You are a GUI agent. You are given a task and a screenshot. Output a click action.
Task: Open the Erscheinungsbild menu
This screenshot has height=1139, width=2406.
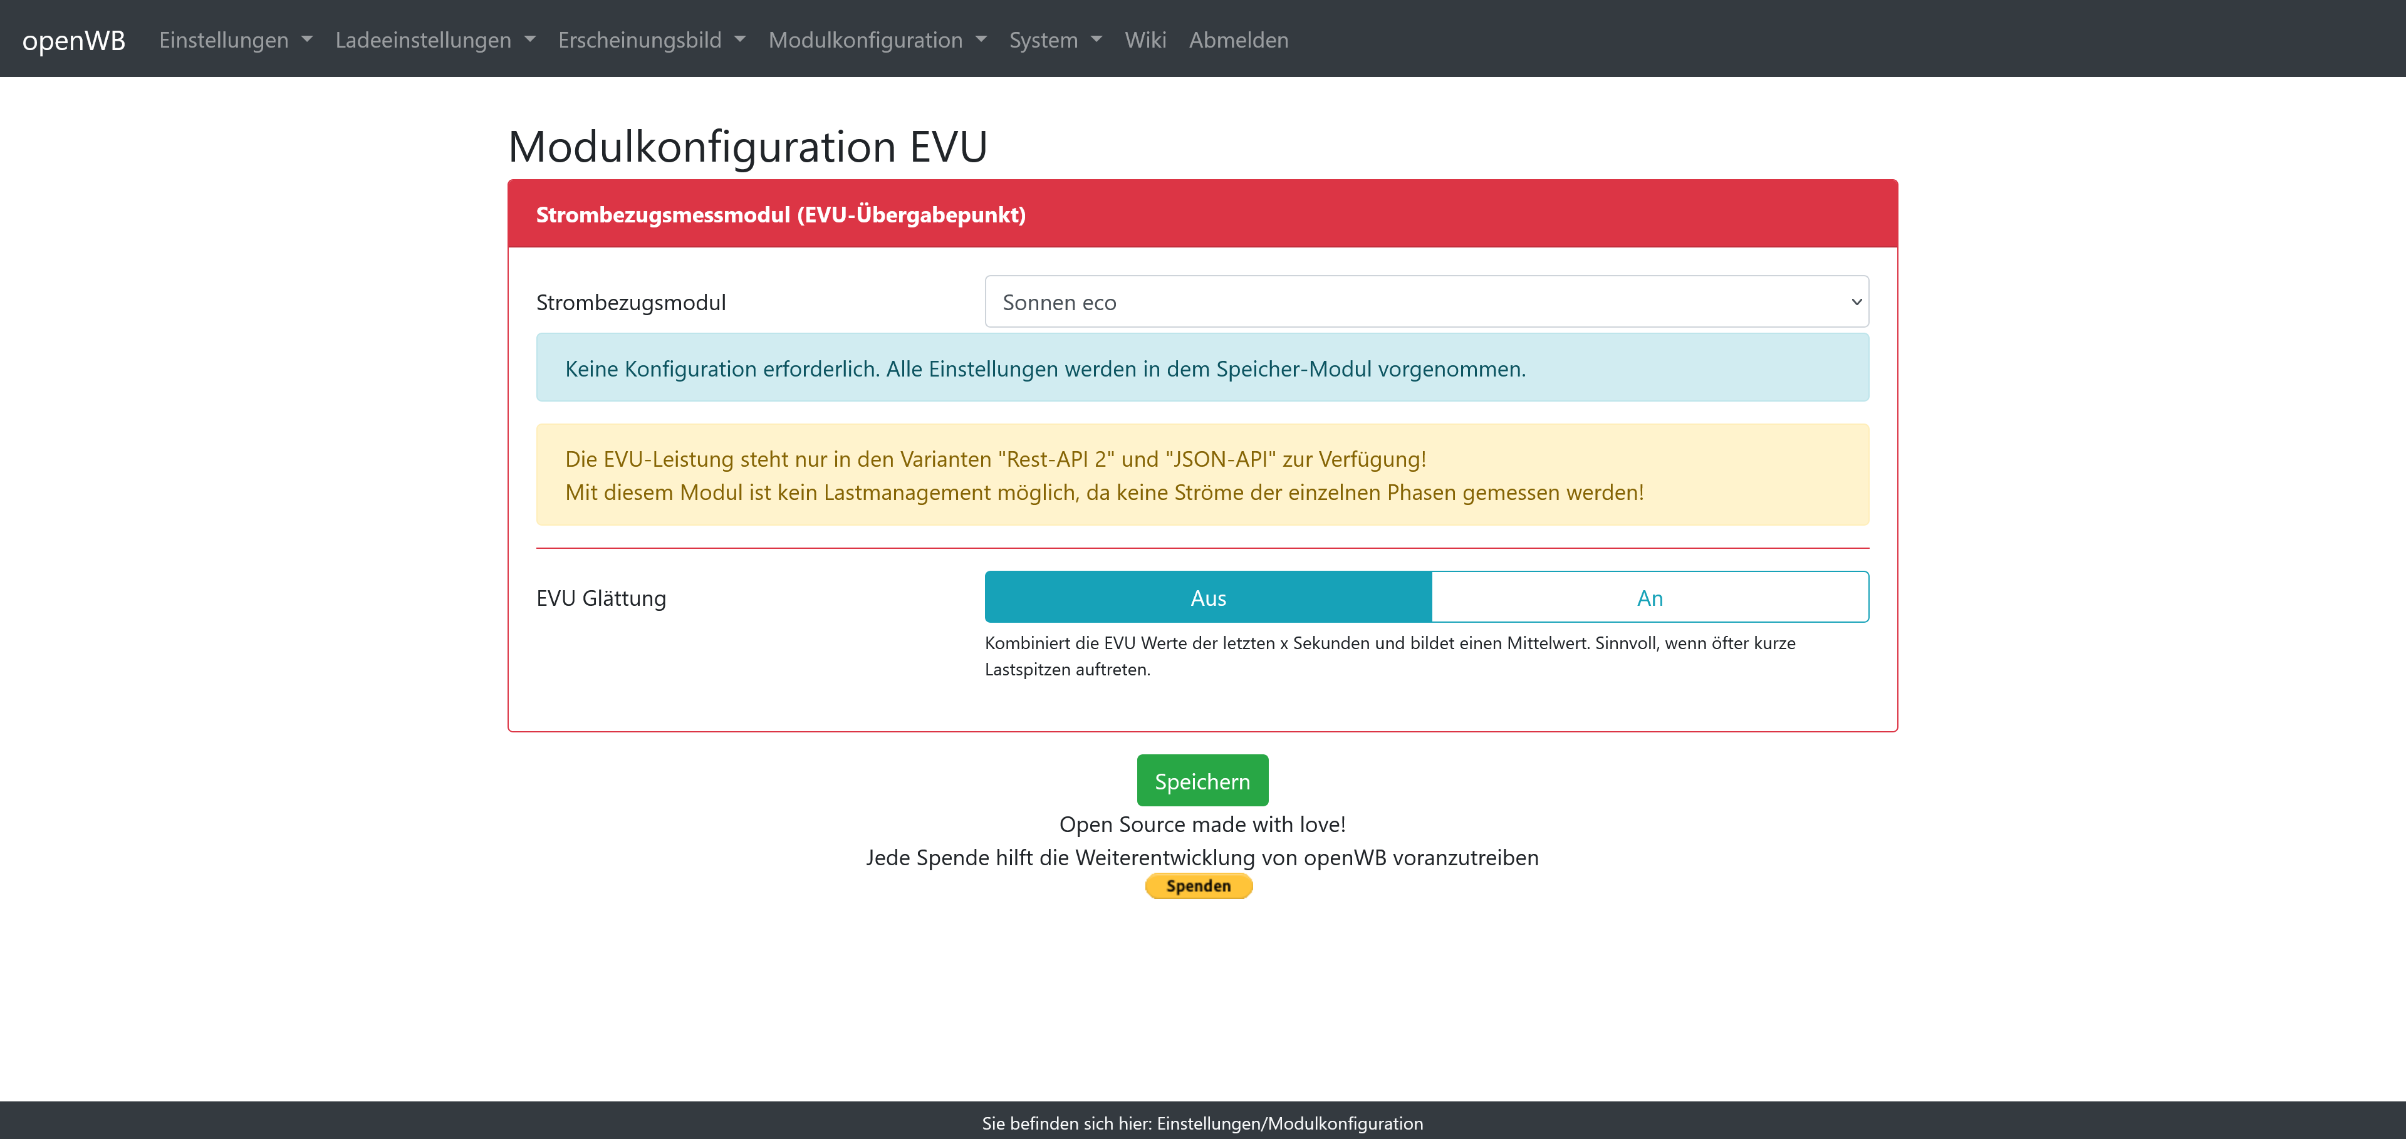pyautogui.click(x=640, y=40)
